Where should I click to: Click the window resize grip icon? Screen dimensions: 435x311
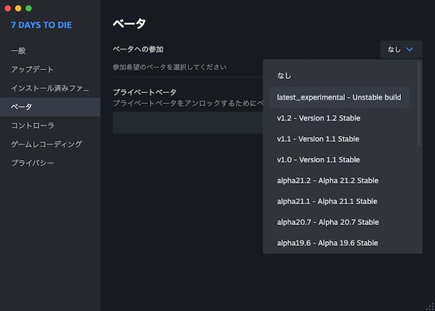(429, 305)
